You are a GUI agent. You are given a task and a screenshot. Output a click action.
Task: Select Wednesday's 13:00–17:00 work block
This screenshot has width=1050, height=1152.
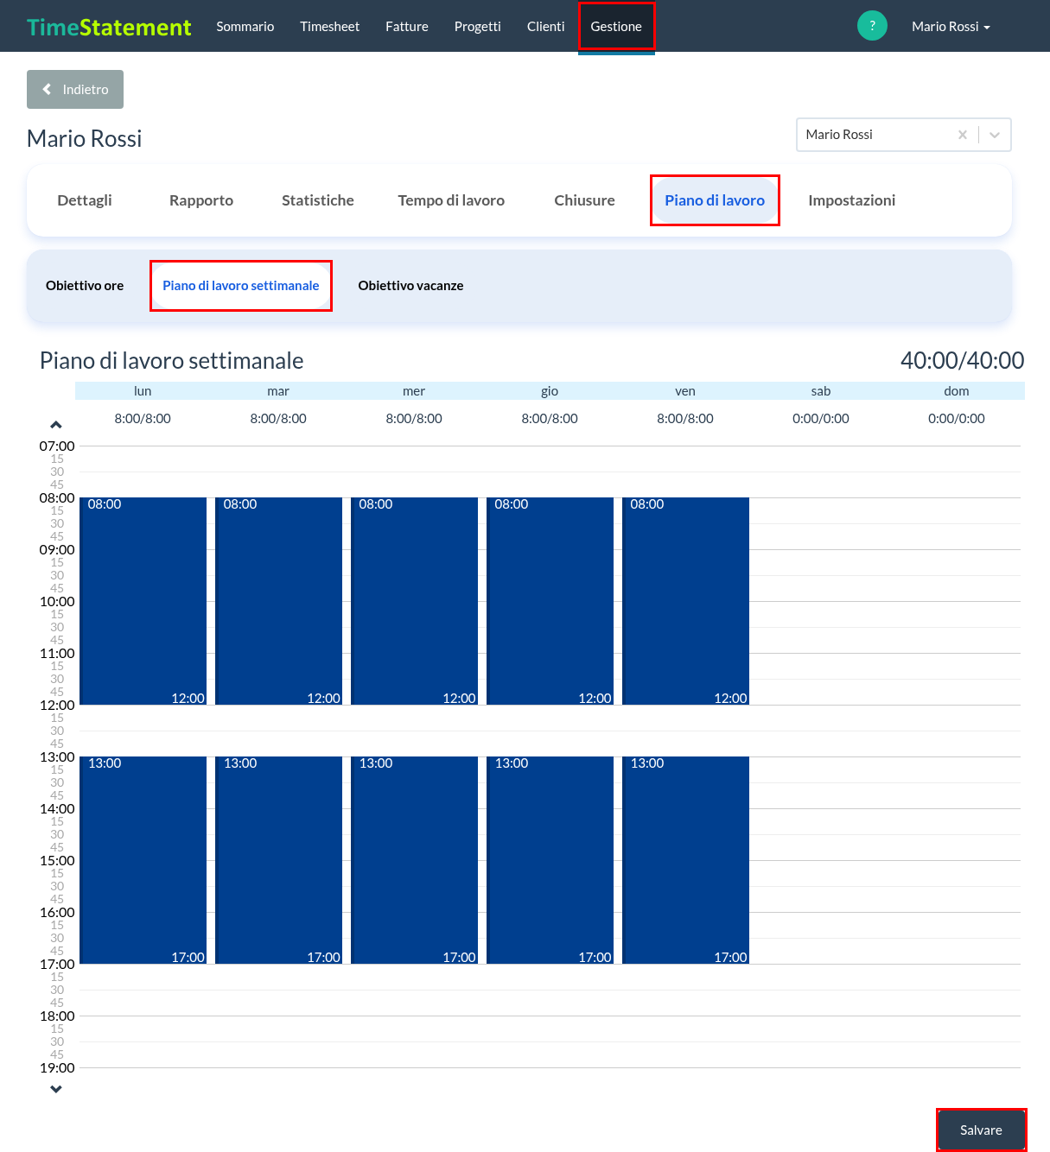point(414,860)
